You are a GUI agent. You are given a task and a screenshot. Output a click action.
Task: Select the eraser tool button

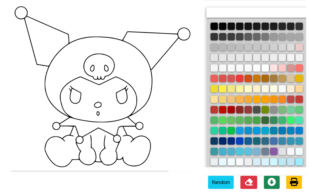click(249, 182)
